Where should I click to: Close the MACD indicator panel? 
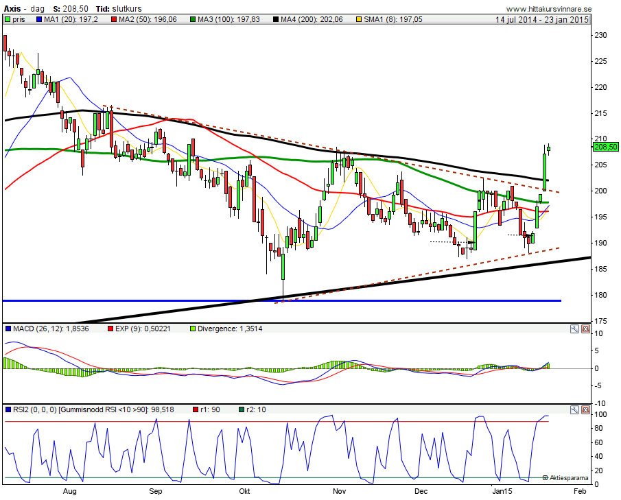pyautogui.click(x=585, y=329)
